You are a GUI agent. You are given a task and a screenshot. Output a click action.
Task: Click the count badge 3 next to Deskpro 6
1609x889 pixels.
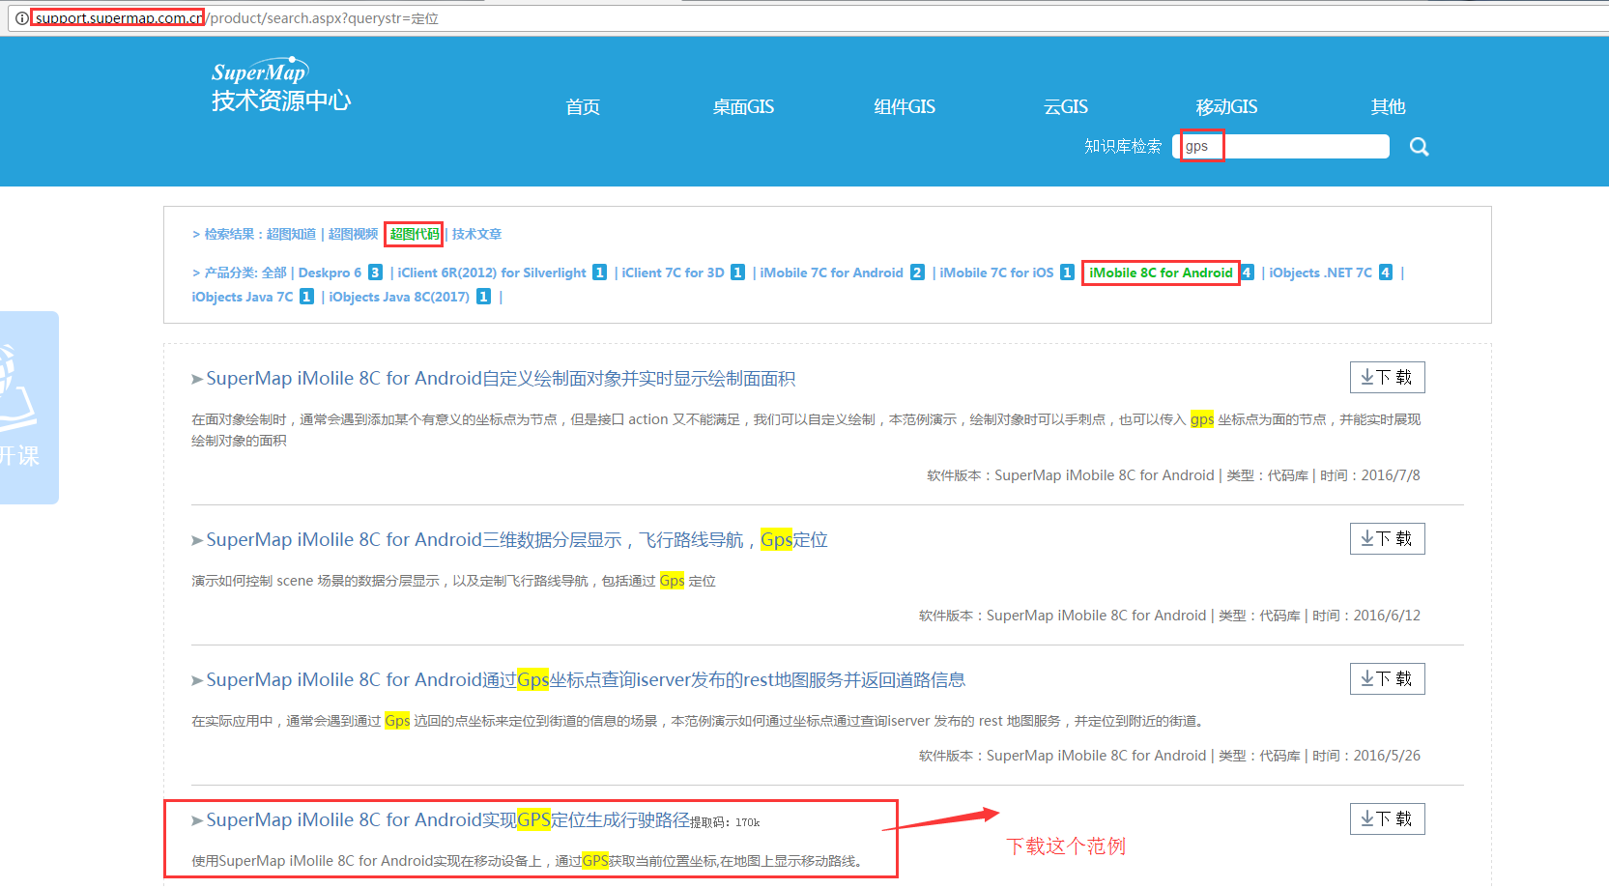tap(375, 272)
